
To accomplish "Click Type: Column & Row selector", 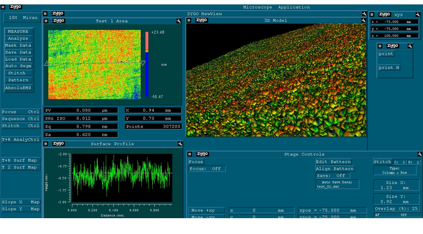I will point(395,171).
